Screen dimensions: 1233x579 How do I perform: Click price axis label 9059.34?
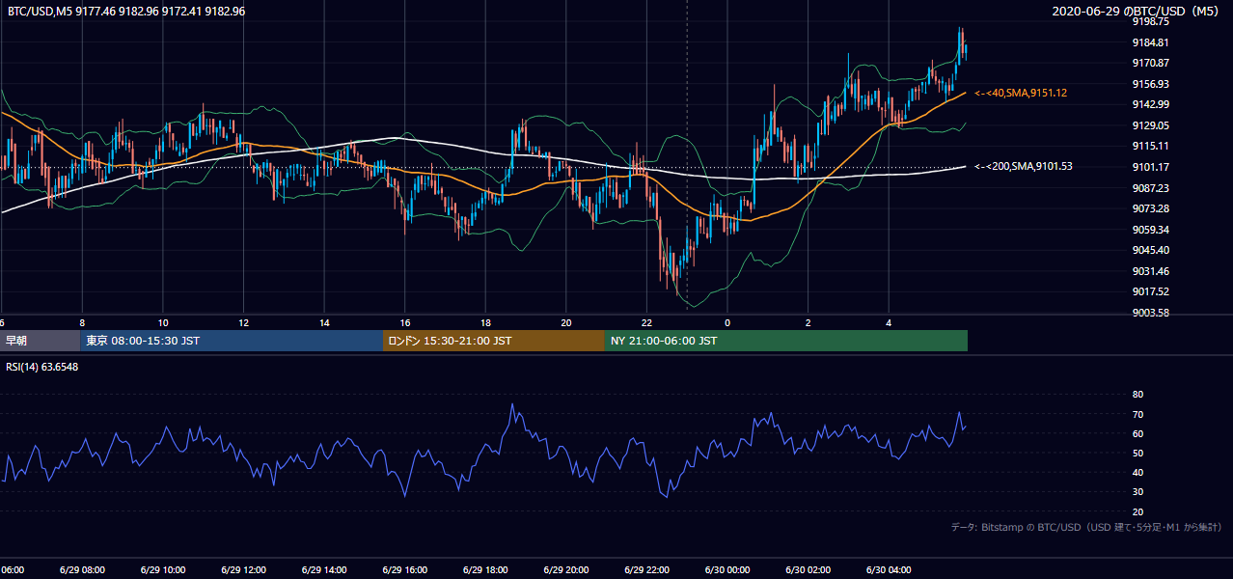point(1151,230)
